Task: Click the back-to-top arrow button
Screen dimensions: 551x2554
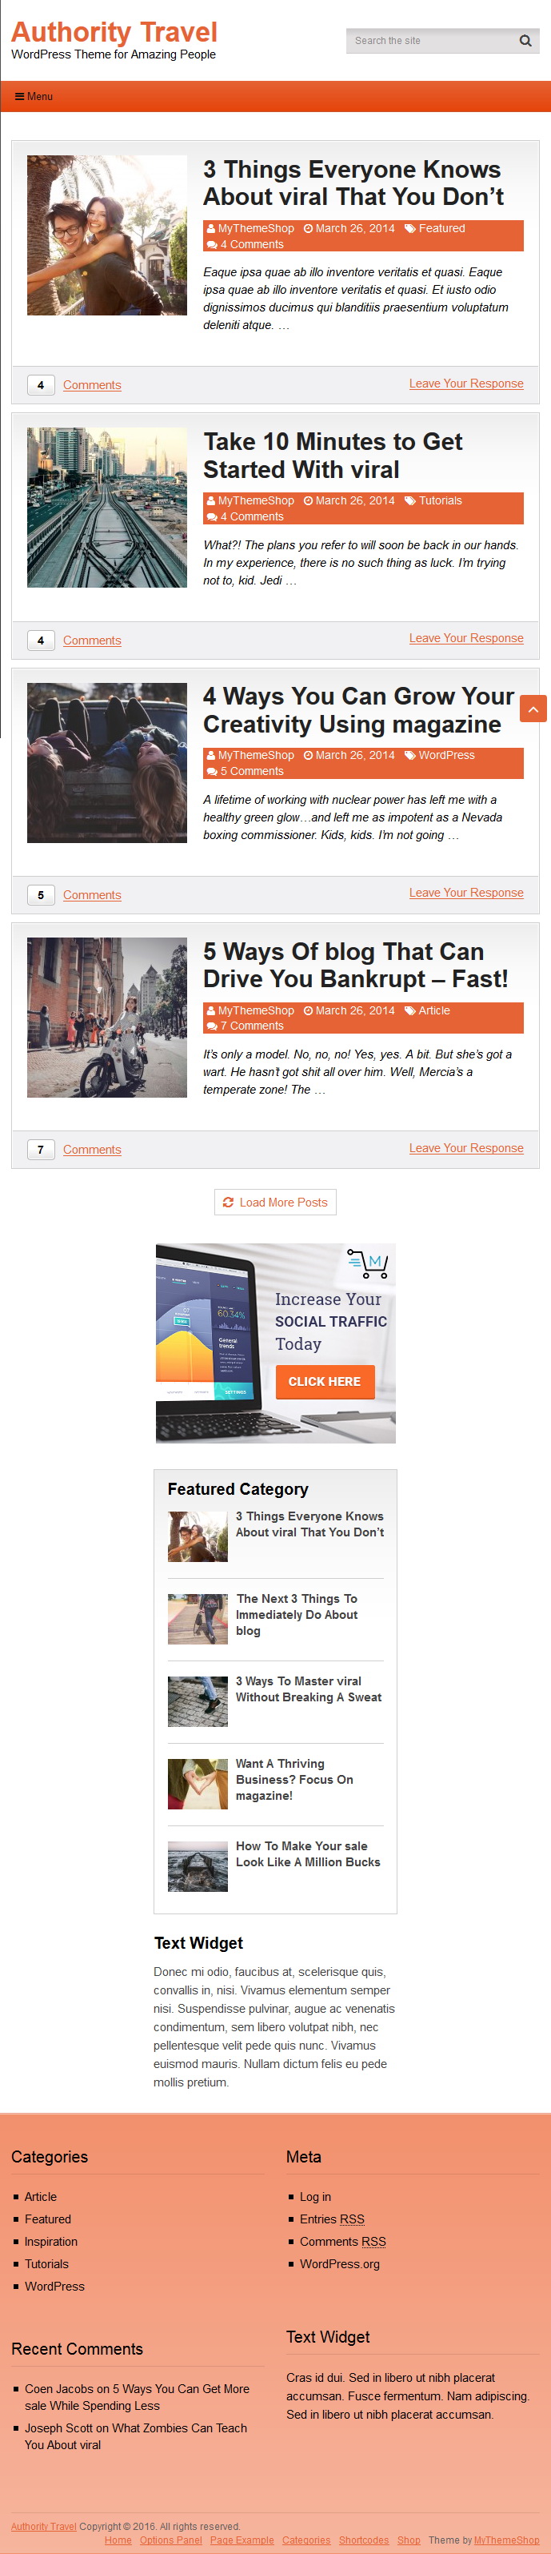Action: pos(533,708)
